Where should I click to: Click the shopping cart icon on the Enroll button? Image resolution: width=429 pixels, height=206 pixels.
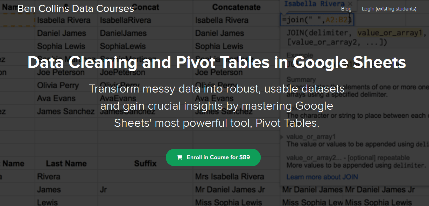[180, 157]
